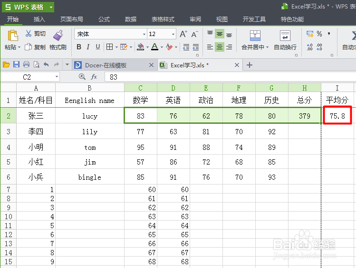Click the comma thousands separator icon

point(329,34)
